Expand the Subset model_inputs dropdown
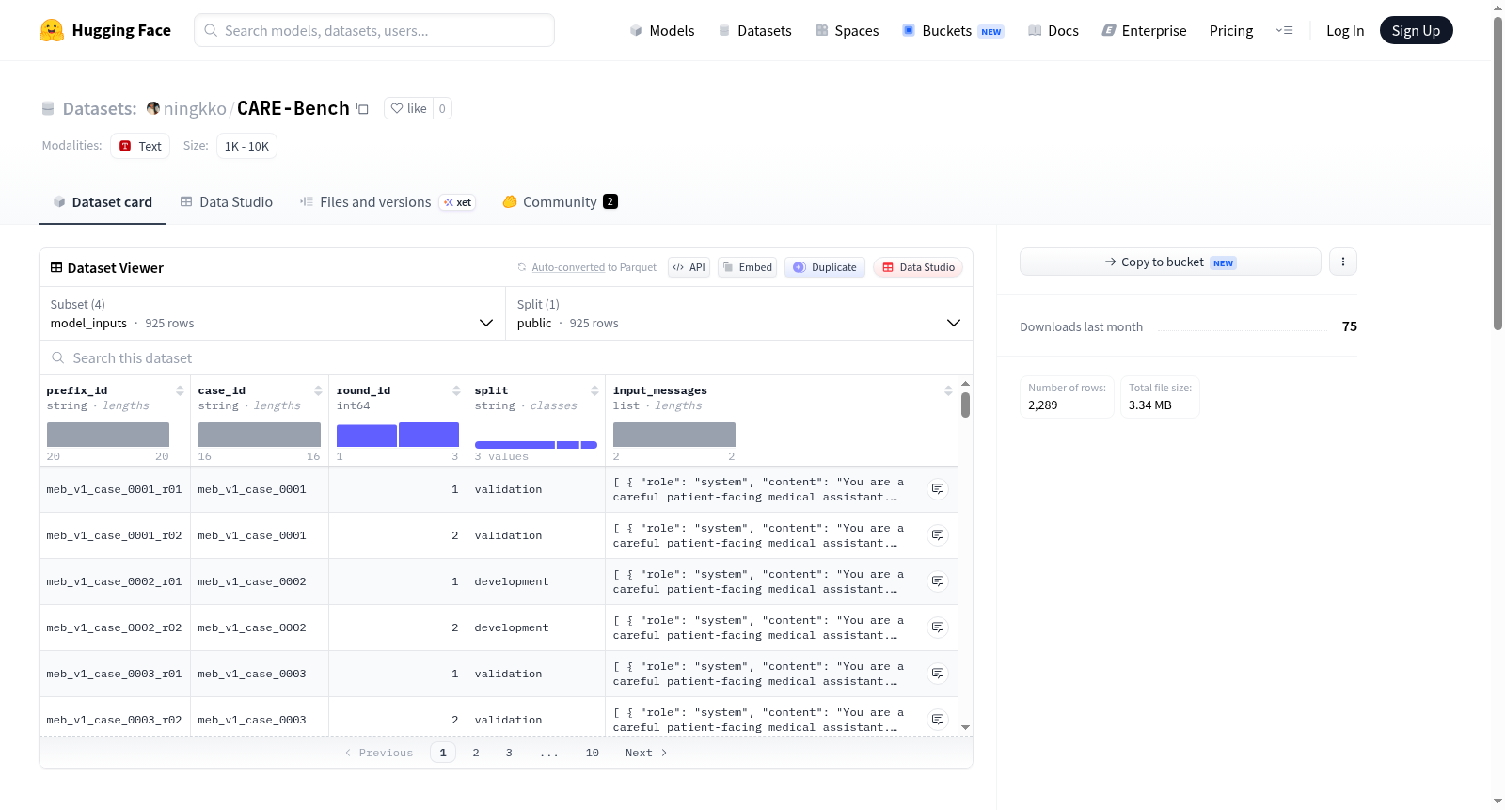Viewport: 1505px width, 810px height. click(272, 313)
